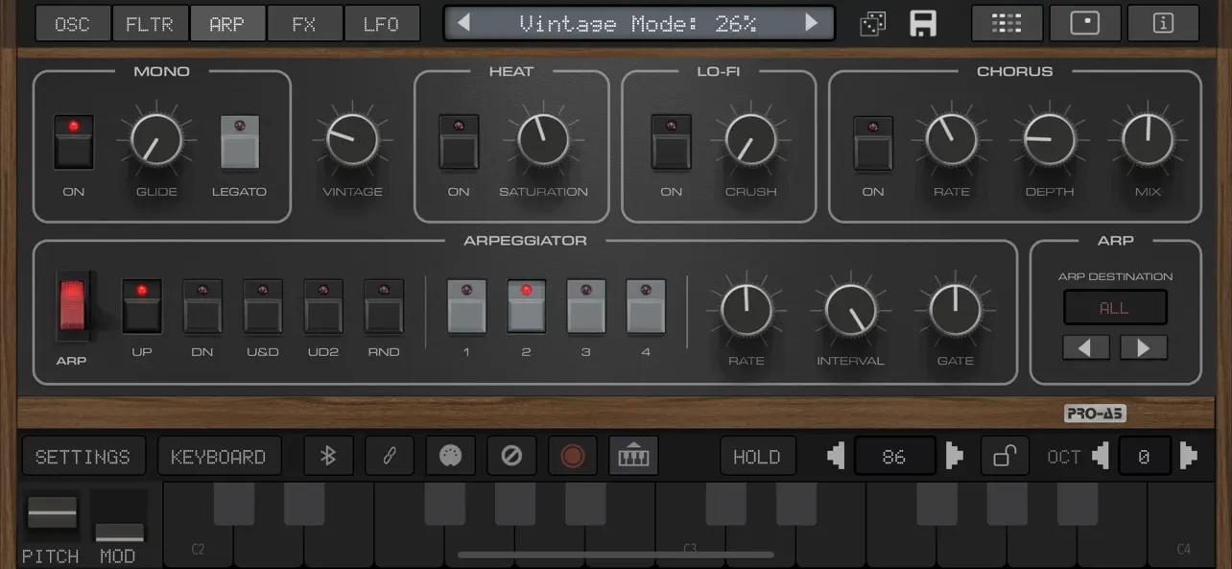Viewport: 1232px width, 569px height.
Task: Toggle the keyboard lock padlock icon
Action: (1005, 456)
